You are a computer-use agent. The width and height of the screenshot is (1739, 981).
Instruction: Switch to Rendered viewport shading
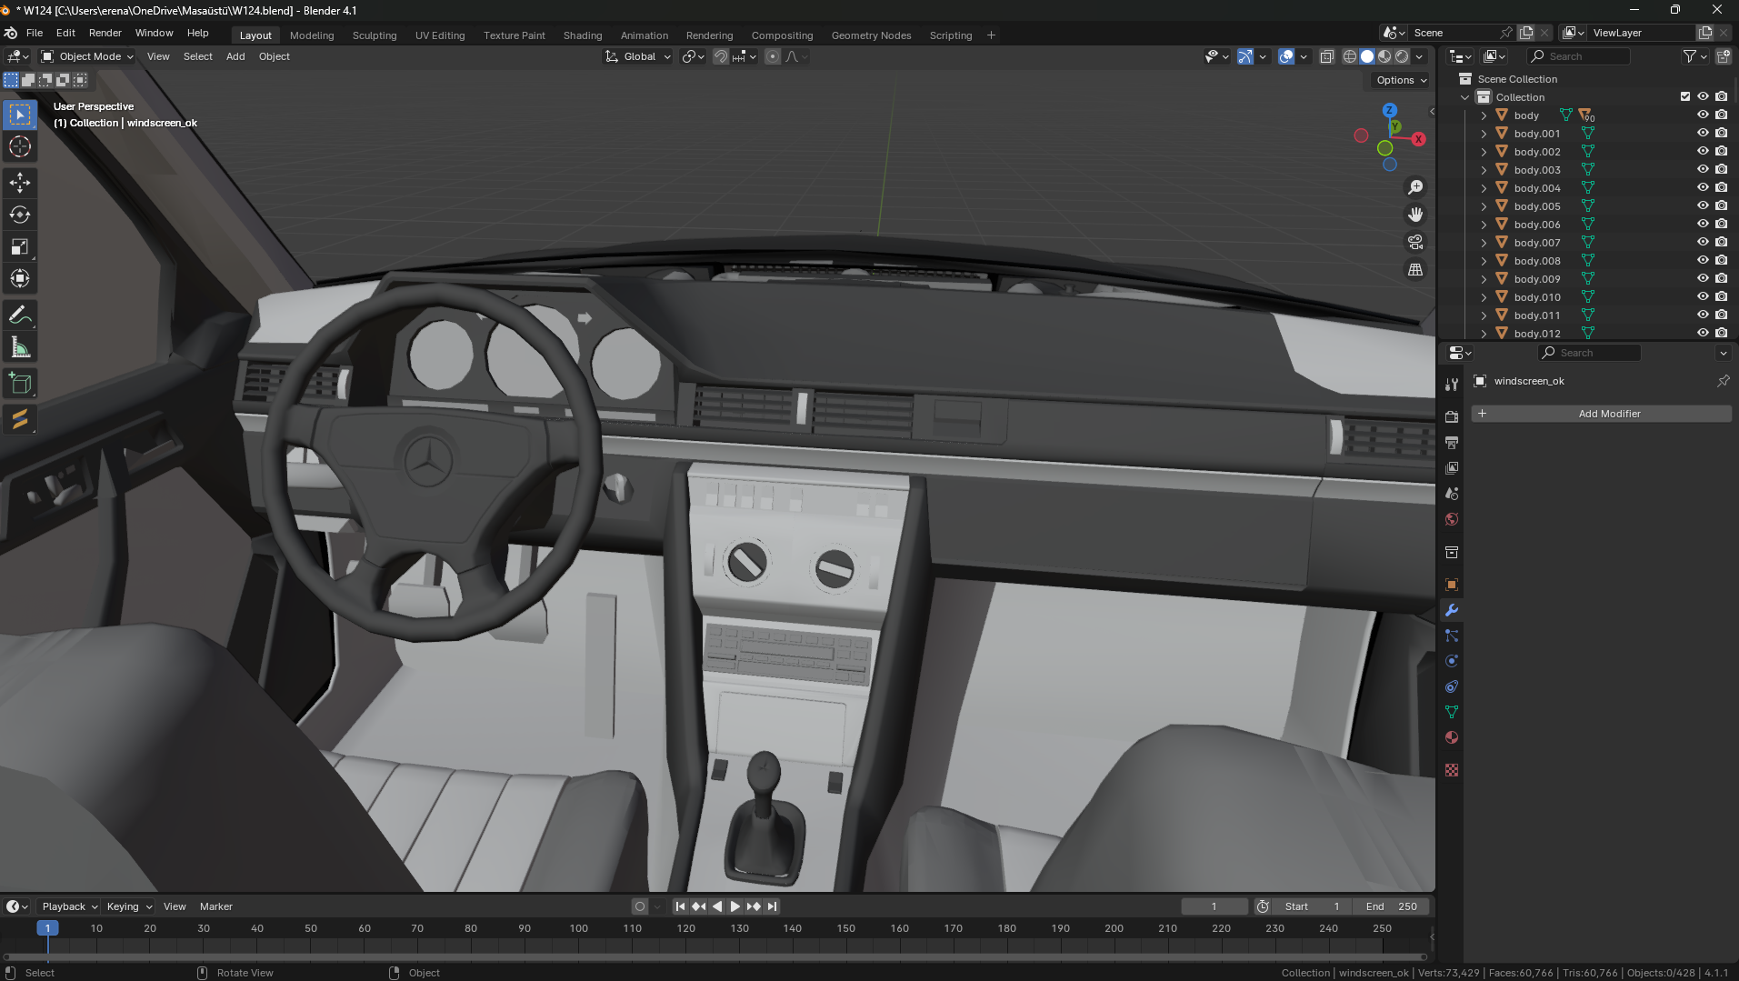point(1402,56)
